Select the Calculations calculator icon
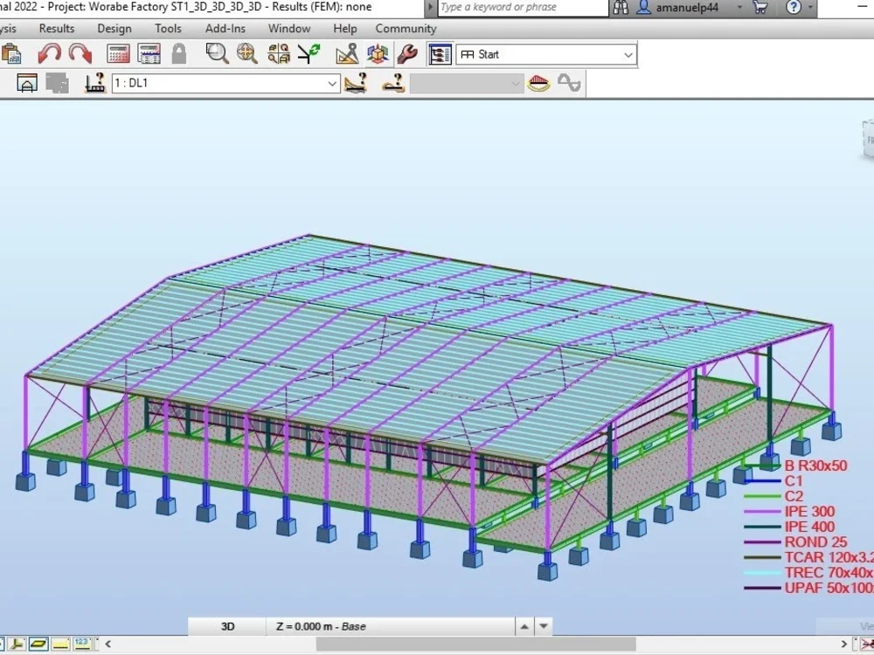 coord(116,53)
